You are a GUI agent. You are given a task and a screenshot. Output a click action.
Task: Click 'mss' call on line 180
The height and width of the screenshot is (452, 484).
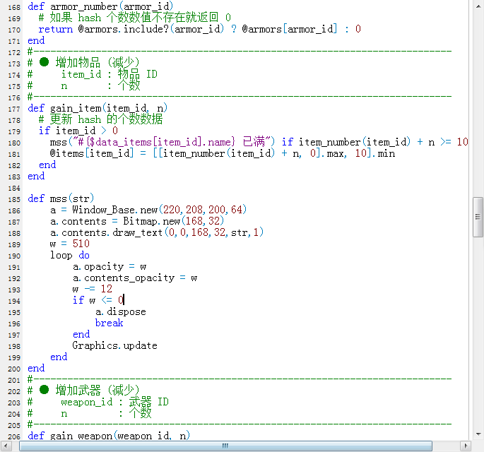(59, 142)
